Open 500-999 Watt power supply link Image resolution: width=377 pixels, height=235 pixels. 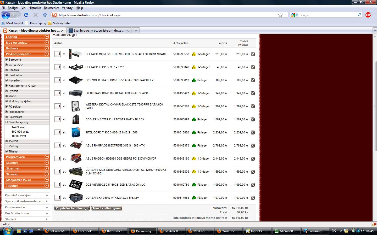[20, 132]
